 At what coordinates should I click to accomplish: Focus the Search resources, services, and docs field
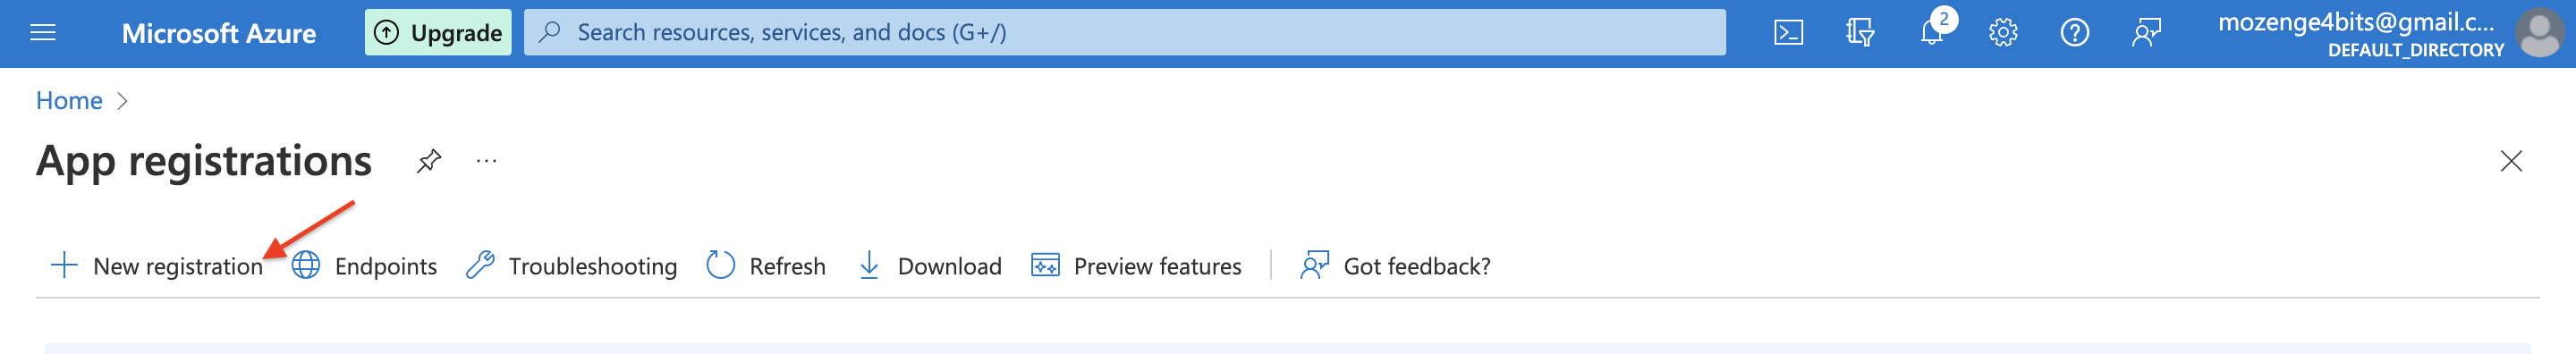pyautogui.click(x=1125, y=33)
